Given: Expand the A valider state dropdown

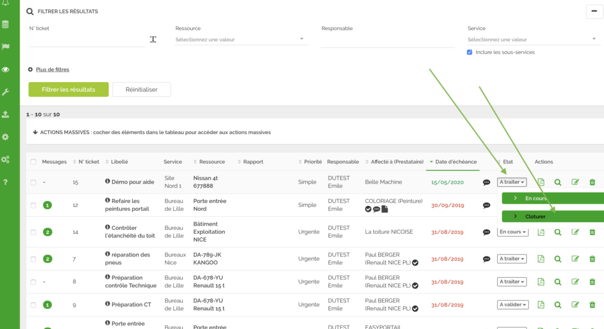Looking at the screenshot, I should [x=513, y=305].
